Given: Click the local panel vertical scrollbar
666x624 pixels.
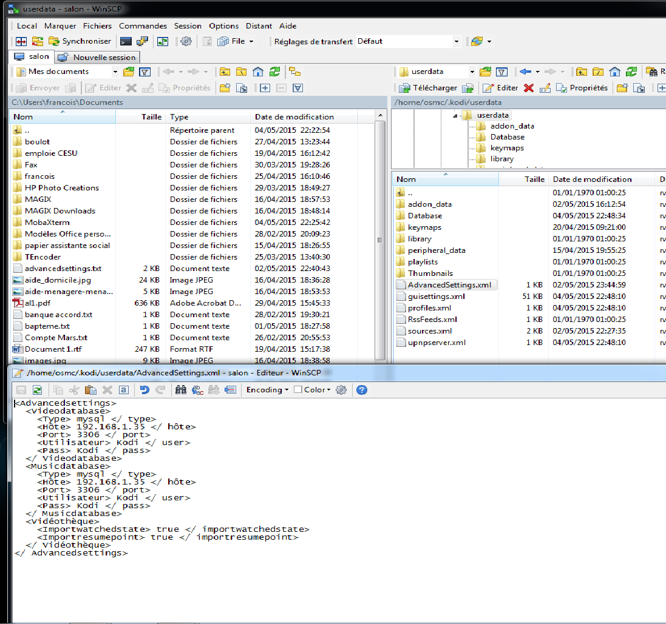Looking at the screenshot, I should pyautogui.click(x=380, y=240).
